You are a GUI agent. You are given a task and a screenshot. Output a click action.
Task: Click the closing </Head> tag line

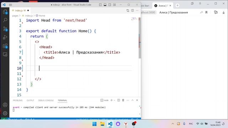pos(47,58)
